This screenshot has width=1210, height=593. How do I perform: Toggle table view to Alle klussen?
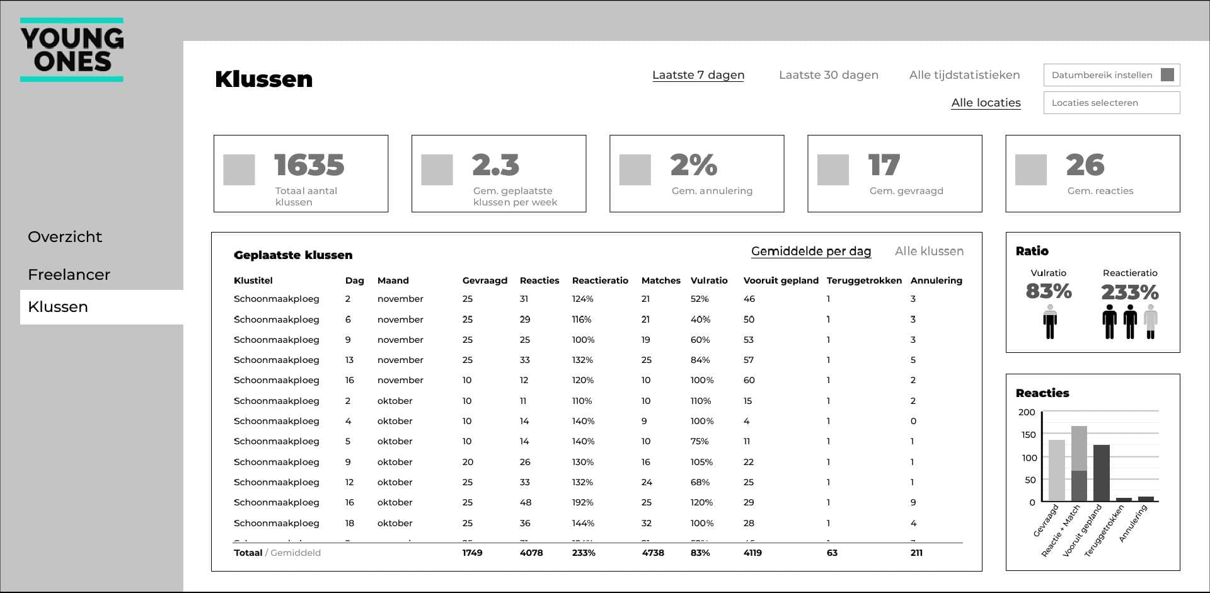tap(929, 251)
